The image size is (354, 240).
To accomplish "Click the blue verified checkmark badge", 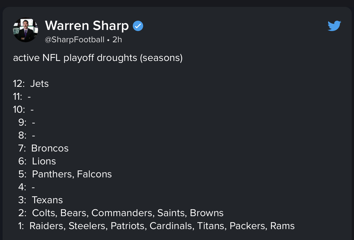I will click(x=138, y=26).
